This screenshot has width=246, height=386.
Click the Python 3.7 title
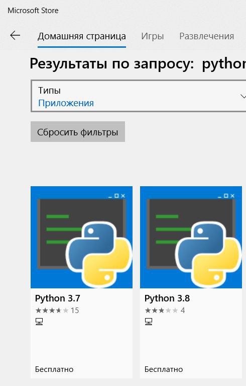tap(58, 298)
